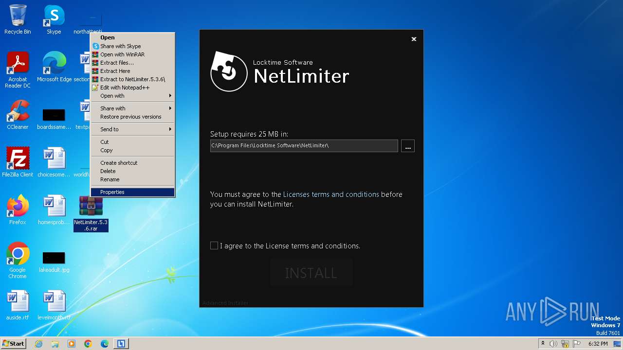The height and width of the screenshot is (350, 623).
Task: Select Rename in the context menu
Action: [132, 179]
